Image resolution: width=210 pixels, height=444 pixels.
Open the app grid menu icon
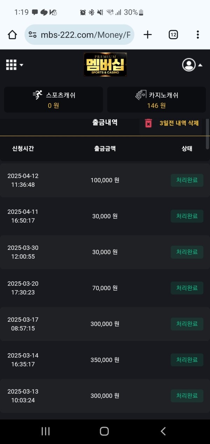[11, 64]
